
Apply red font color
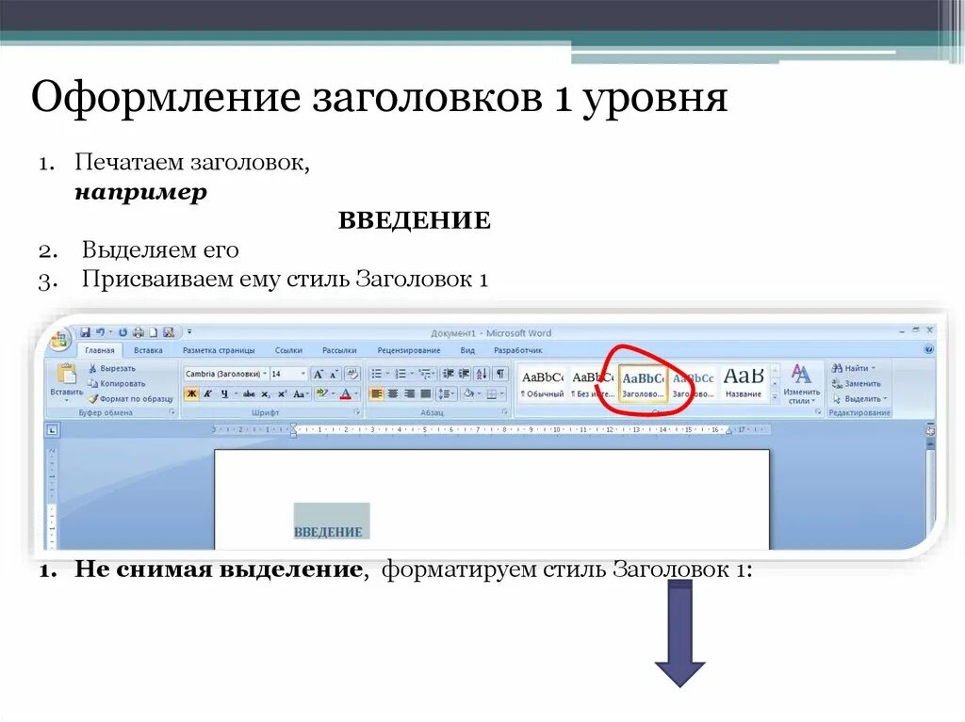(346, 393)
